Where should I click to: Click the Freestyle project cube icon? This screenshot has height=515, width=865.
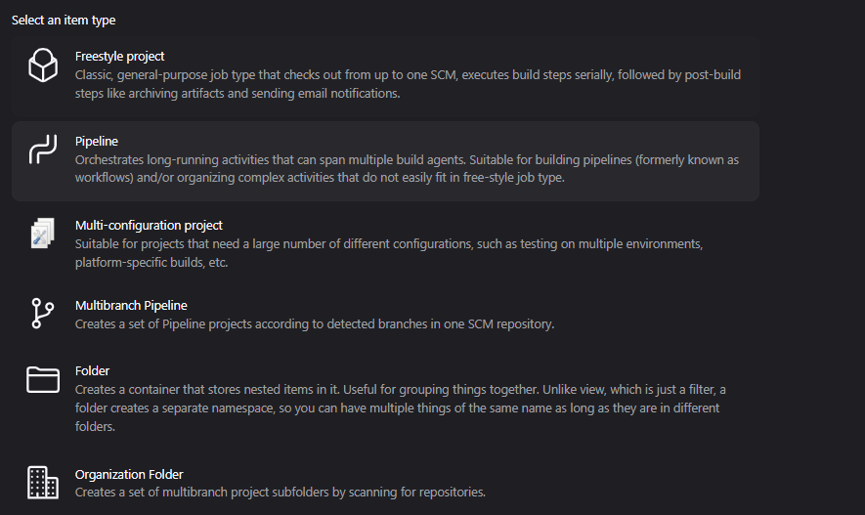(43, 65)
